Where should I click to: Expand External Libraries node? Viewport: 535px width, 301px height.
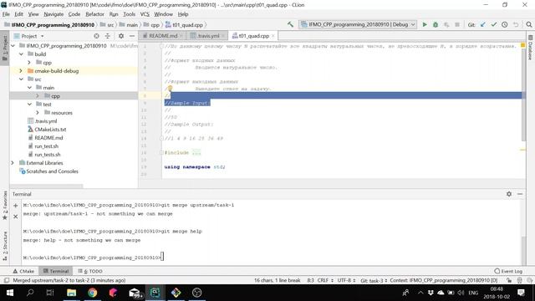13,163
